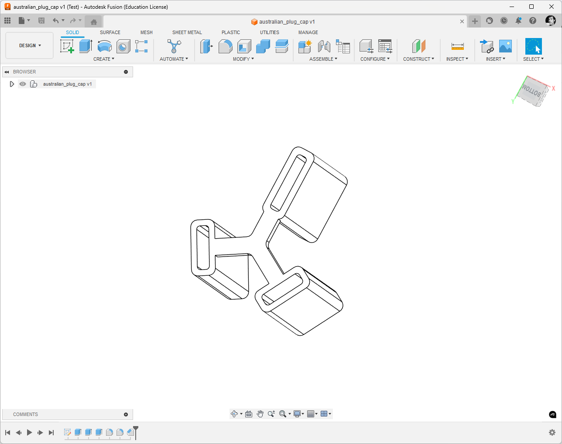This screenshot has width=562, height=444.
Task: Select the Offset Face tool
Action: [282, 46]
